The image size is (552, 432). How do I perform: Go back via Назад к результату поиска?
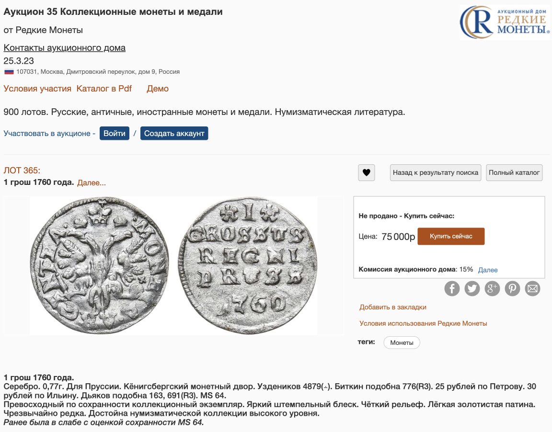436,172
